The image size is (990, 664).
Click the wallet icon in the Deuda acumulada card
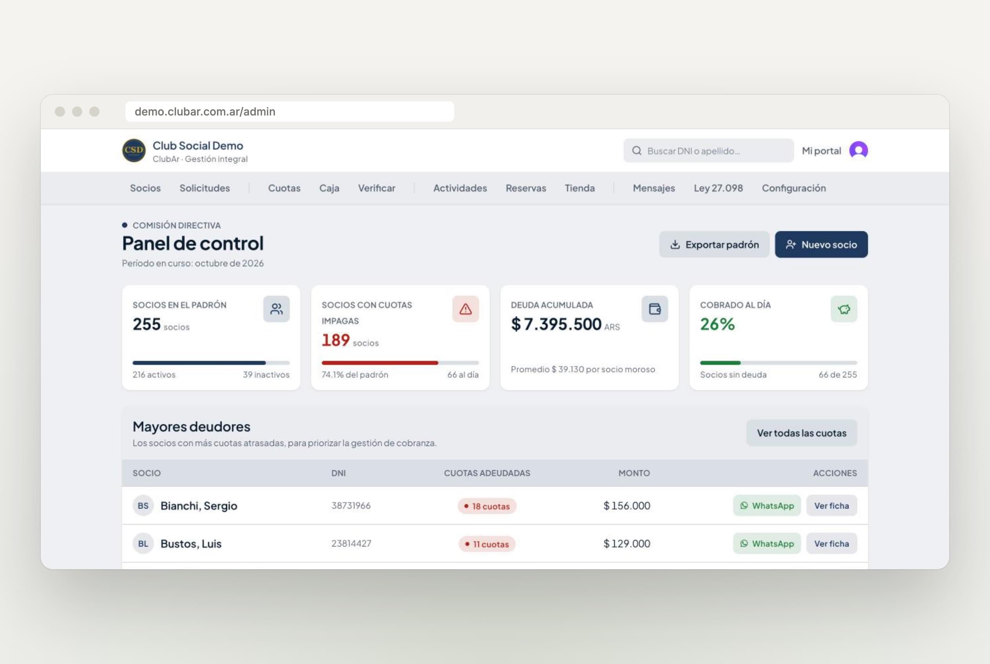[x=654, y=309]
